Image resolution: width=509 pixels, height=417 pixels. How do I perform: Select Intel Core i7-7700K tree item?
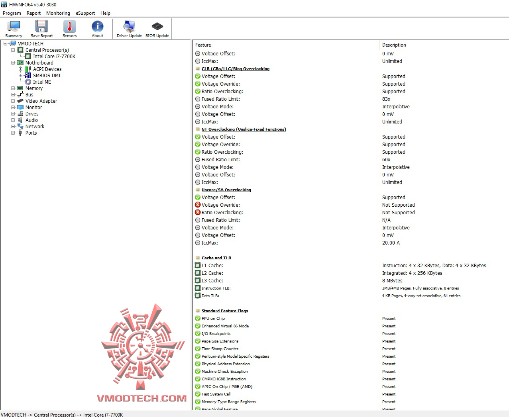54,57
